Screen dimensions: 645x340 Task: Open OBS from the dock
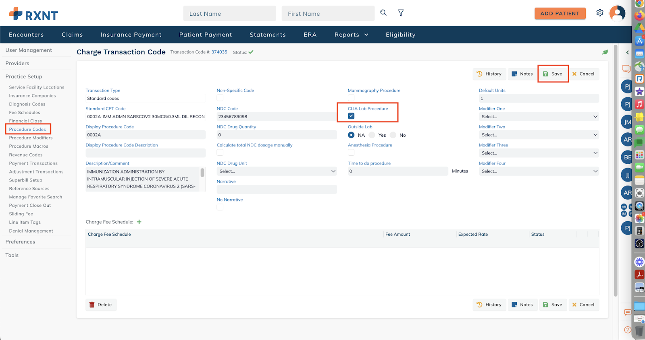click(639, 243)
